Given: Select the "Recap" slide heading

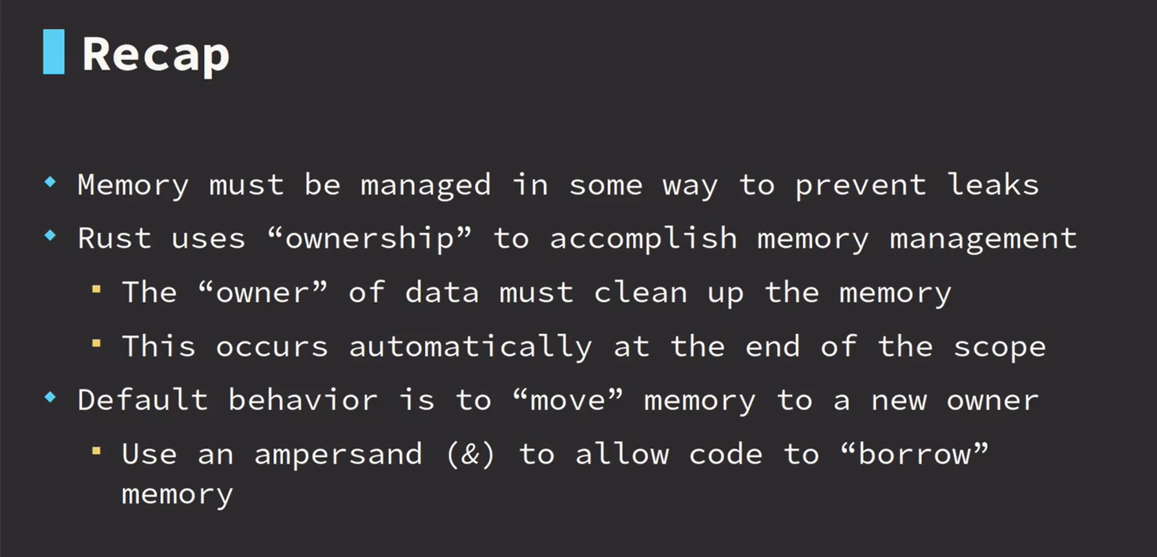Looking at the screenshot, I should point(156,55).
